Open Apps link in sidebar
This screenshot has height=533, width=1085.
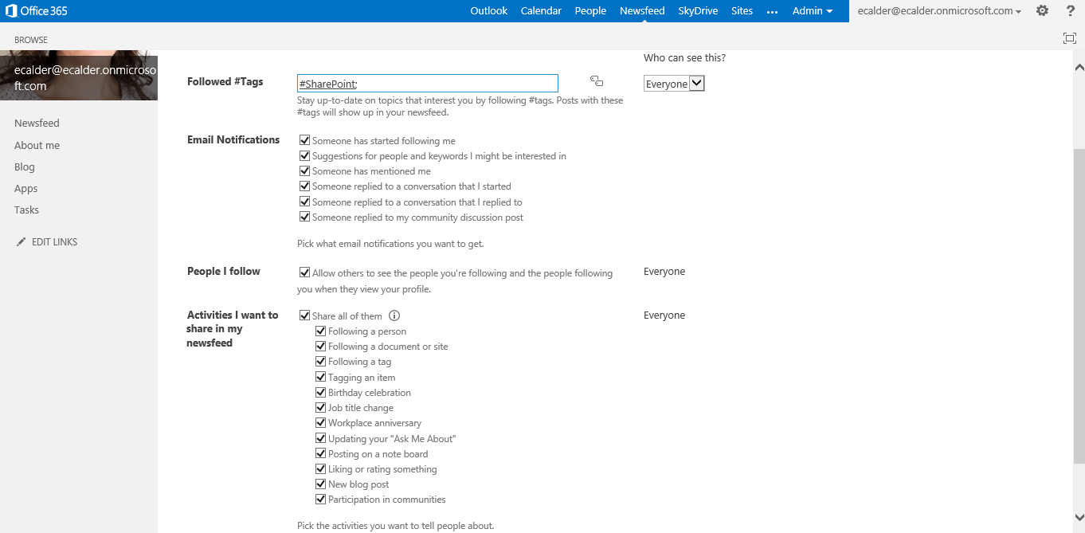point(26,188)
